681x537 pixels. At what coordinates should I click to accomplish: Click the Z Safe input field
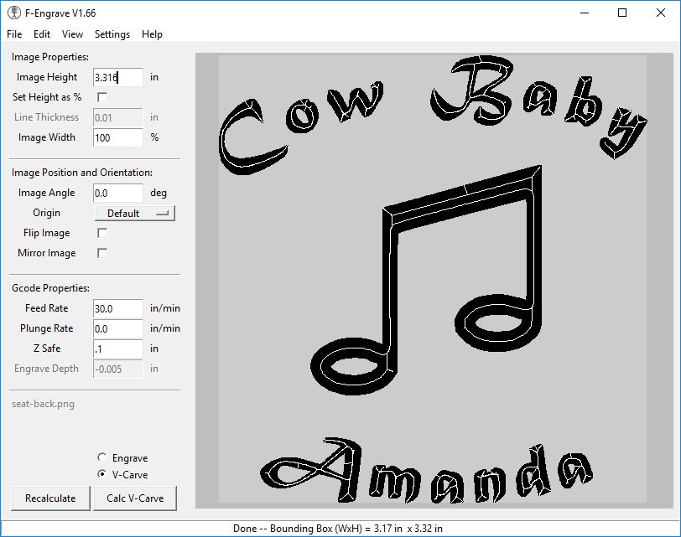(117, 349)
